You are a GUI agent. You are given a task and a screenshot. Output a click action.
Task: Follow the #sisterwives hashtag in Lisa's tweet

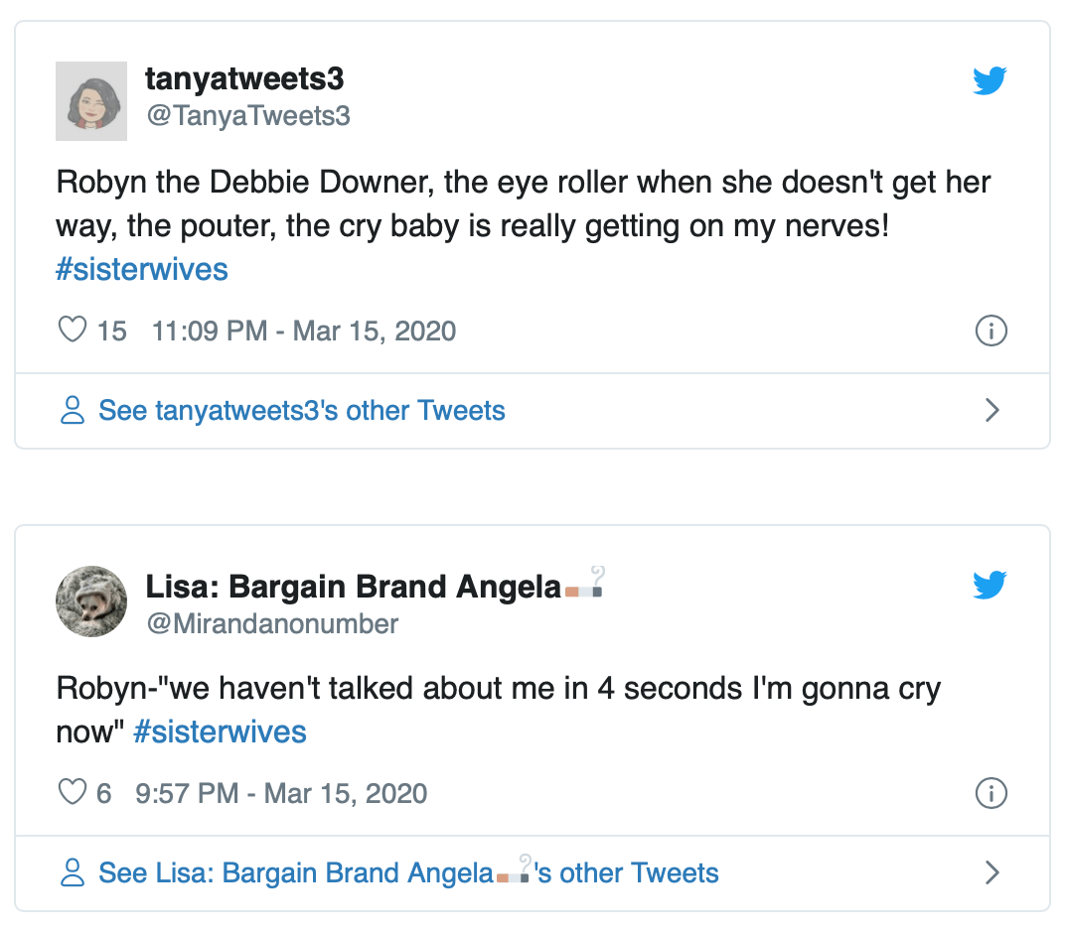[x=220, y=732]
